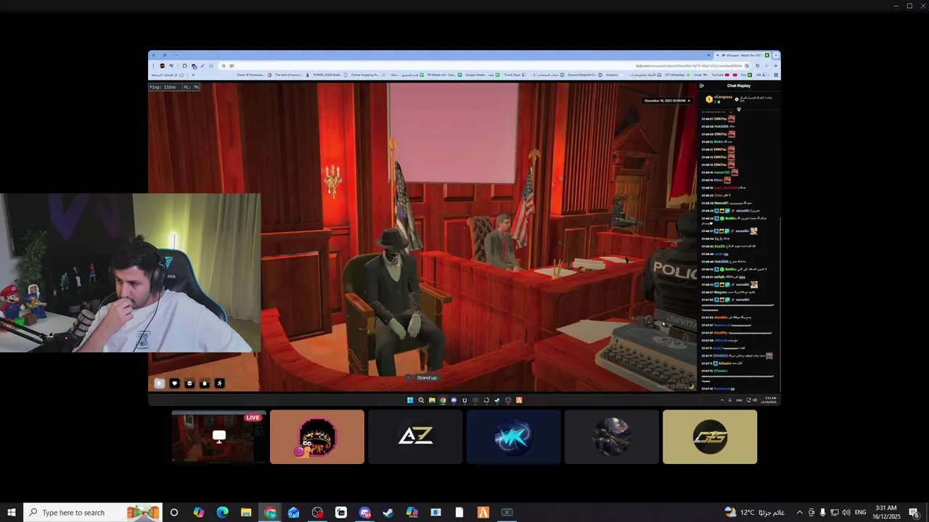This screenshot has height=522, width=929.
Task: Open File Explorer from the taskbar
Action: [246, 513]
